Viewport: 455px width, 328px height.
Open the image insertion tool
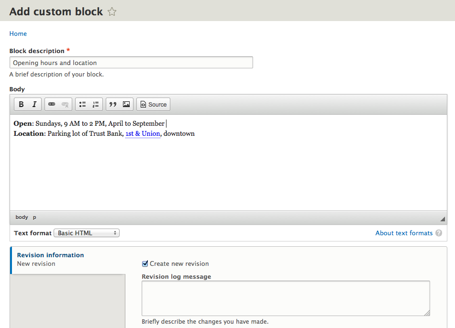(x=125, y=104)
